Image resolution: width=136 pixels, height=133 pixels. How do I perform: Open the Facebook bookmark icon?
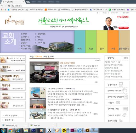pos(91,10)
